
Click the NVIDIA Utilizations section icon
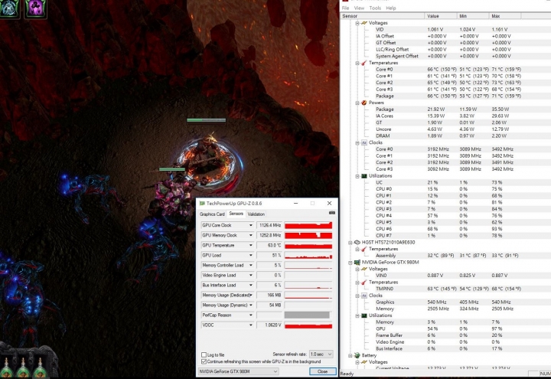point(364,315)
